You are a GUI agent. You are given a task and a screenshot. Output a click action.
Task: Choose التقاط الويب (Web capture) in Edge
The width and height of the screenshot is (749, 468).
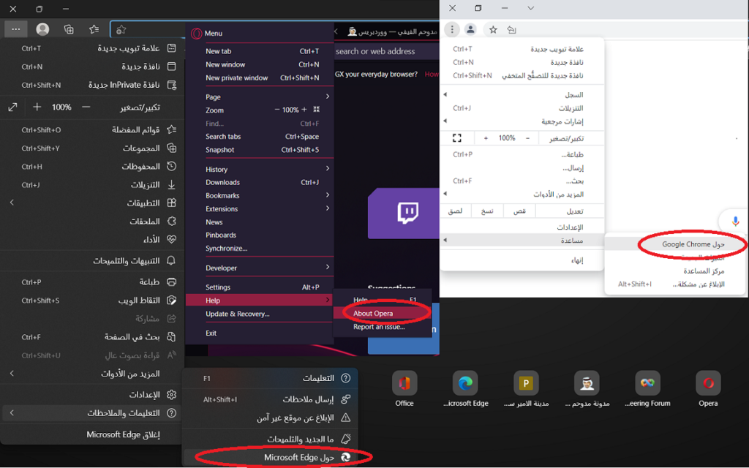click(91, 301)
